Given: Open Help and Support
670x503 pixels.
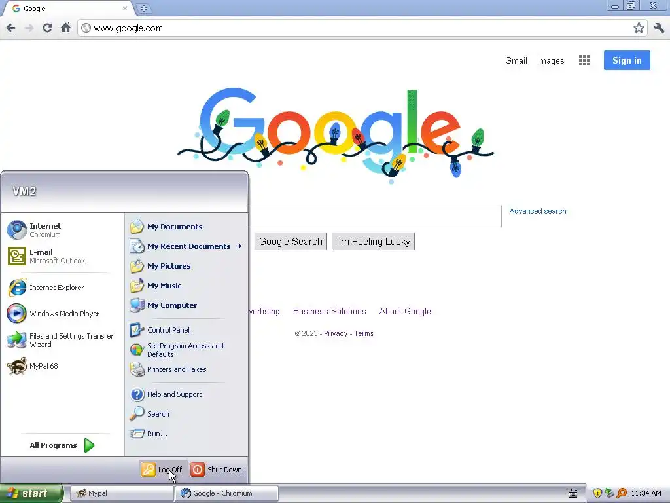Looking at the screenshot, I should 186,394.
